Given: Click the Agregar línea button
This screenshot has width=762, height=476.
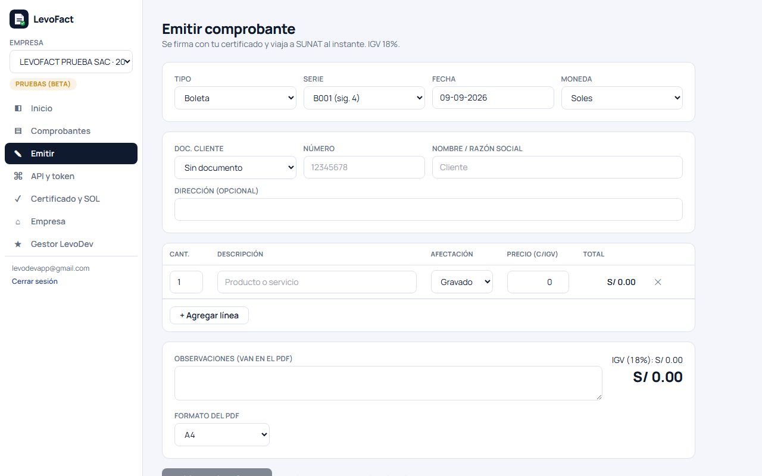Looking at the screenshot, I should click(x=209, y=315).
